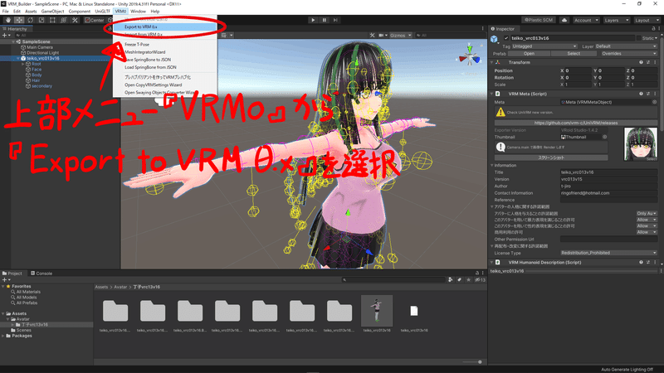Open the Tag Untagged dropdown

coord(544,46)
